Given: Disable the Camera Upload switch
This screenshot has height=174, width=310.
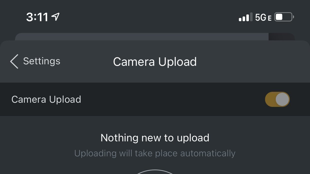Looking at the screenshot, I should pyautogui.click(x=277, y=99).
